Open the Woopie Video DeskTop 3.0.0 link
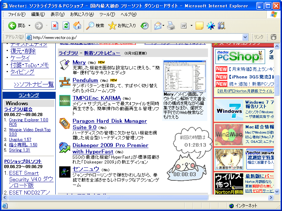This screenshot has width=282, height=211. point(30,132)
